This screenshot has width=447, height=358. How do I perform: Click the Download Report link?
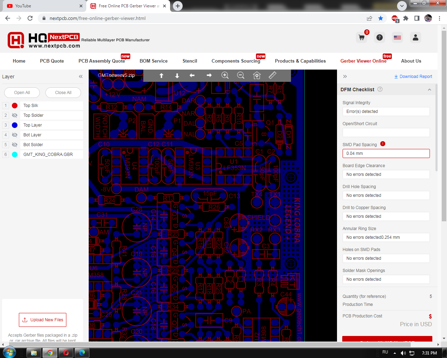click(x=413, y=77)
